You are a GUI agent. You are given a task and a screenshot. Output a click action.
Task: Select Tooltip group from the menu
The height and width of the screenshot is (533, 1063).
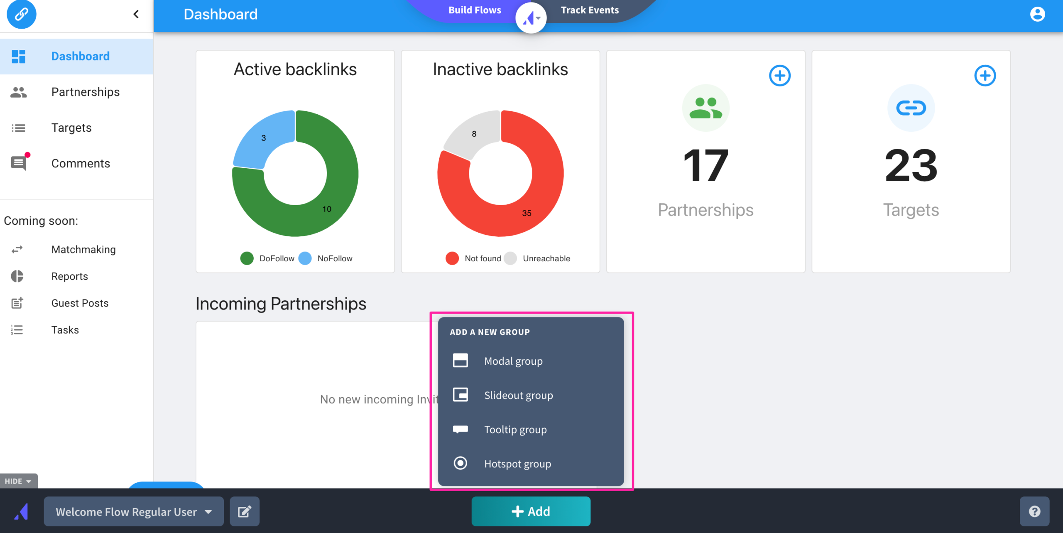(531, 430)
